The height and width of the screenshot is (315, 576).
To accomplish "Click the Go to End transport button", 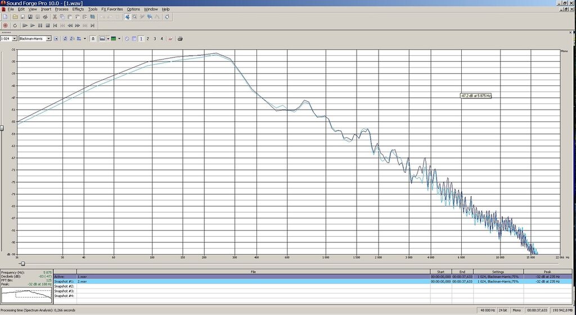I will point(92,25).
